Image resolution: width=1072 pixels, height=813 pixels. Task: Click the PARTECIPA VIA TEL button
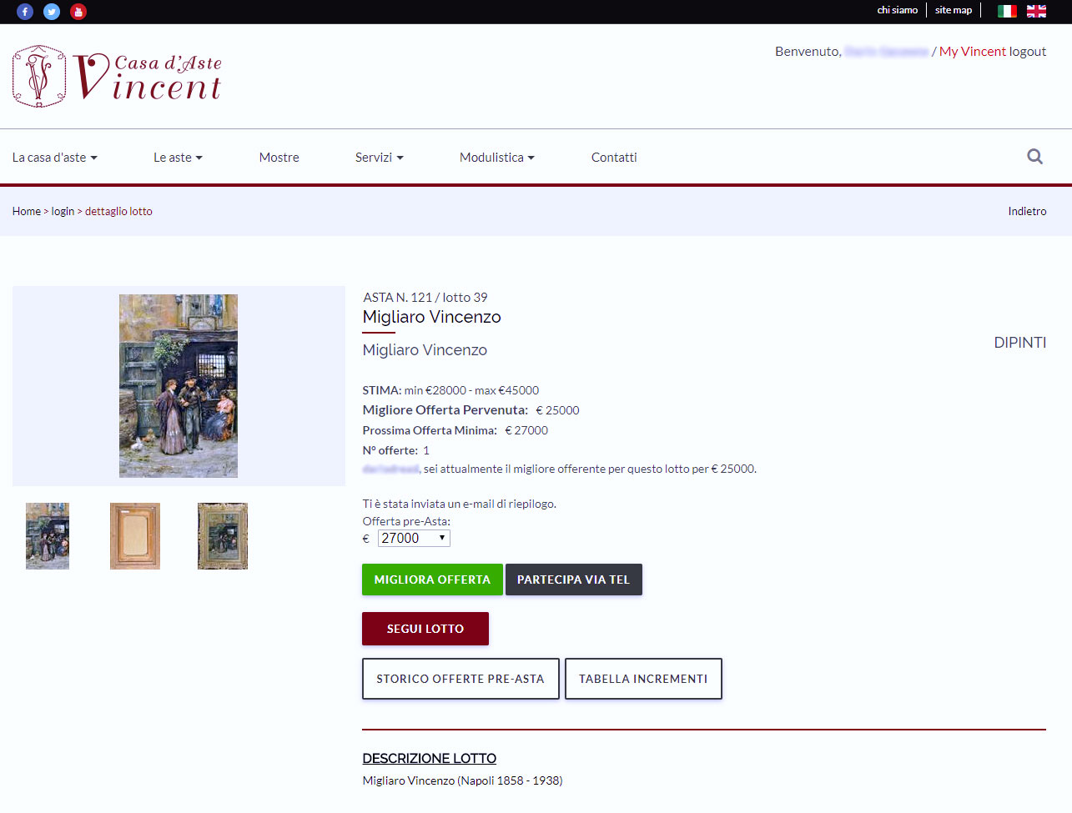click(x=573, y=580)
